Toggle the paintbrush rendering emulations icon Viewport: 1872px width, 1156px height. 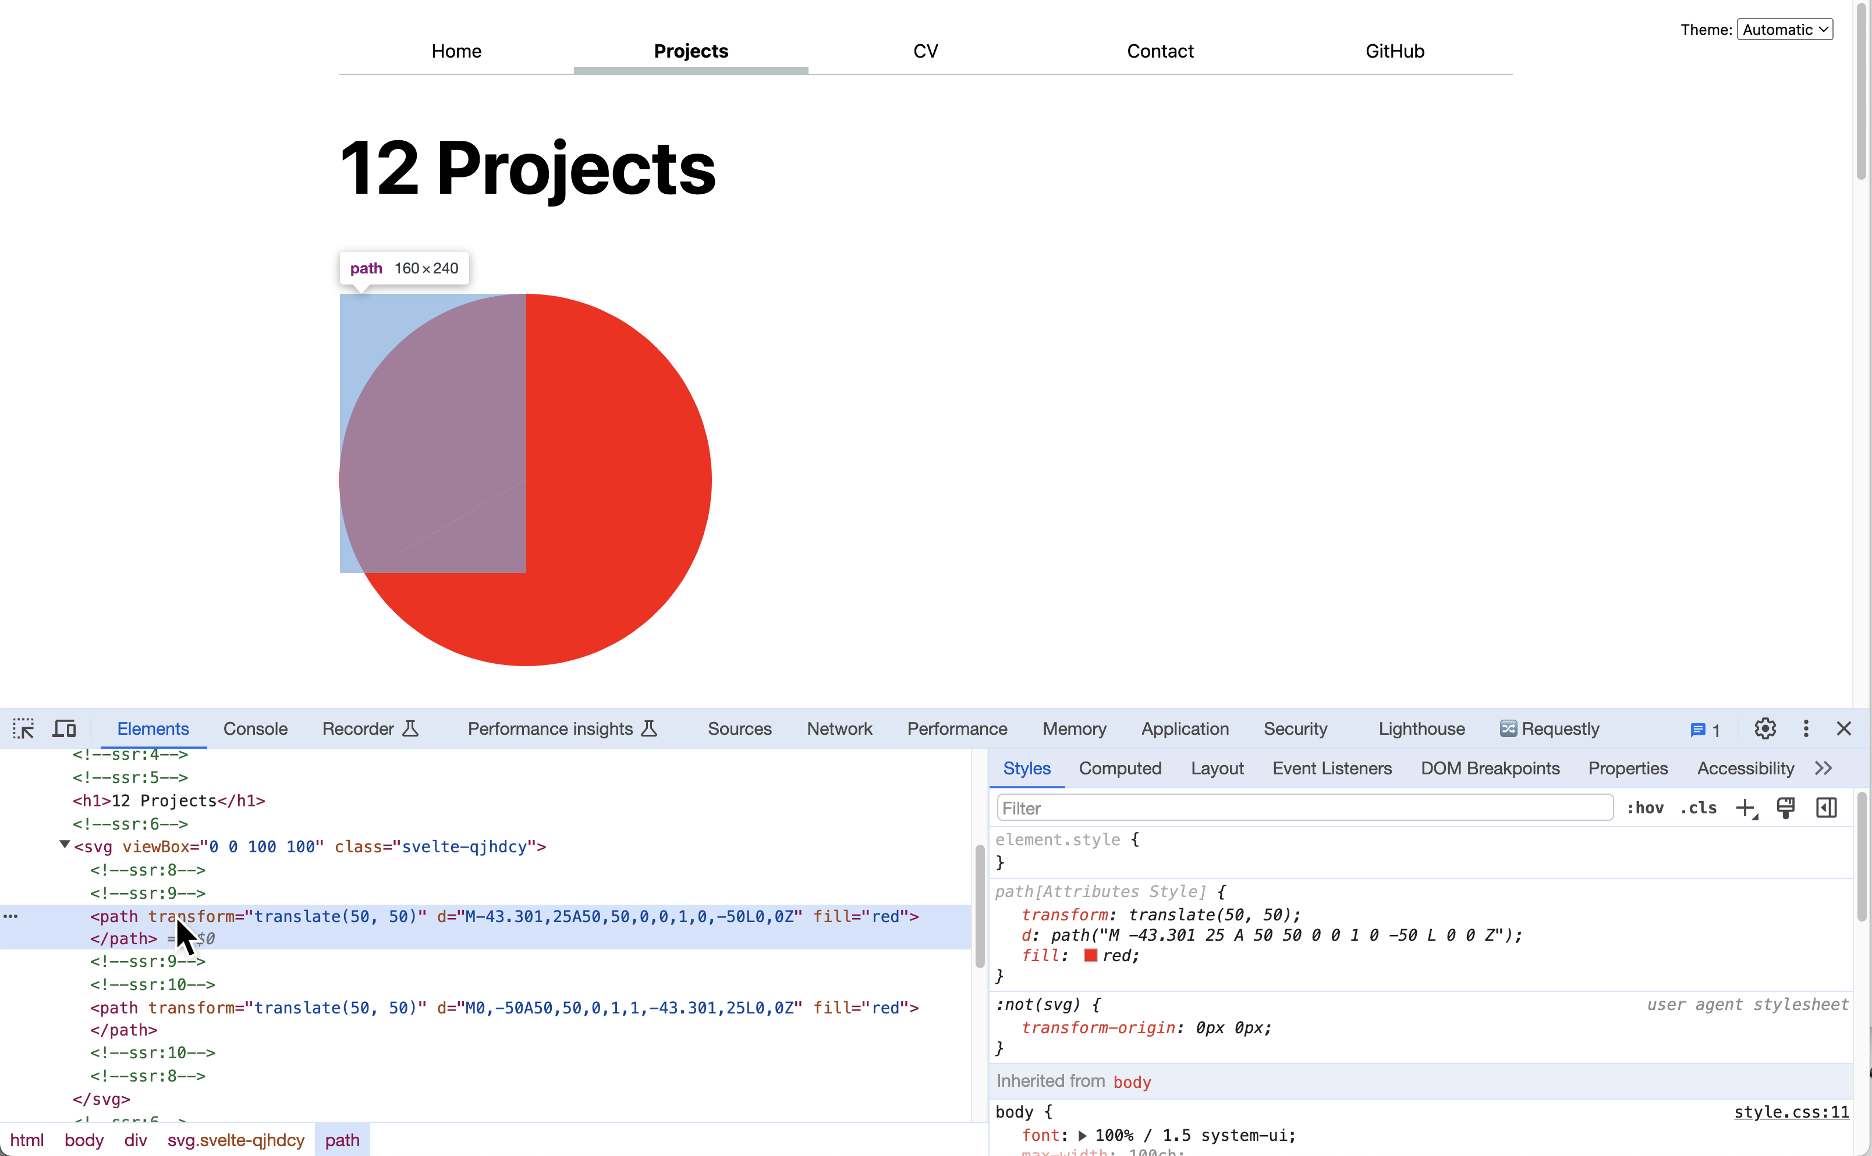point(1786,808)
